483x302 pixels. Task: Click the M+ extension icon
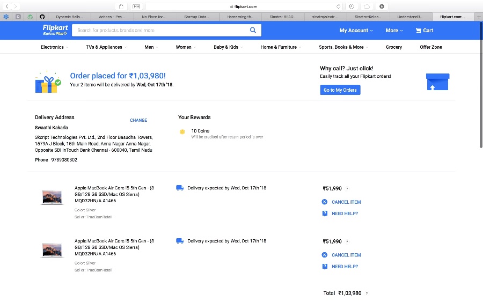click(136, 6)
